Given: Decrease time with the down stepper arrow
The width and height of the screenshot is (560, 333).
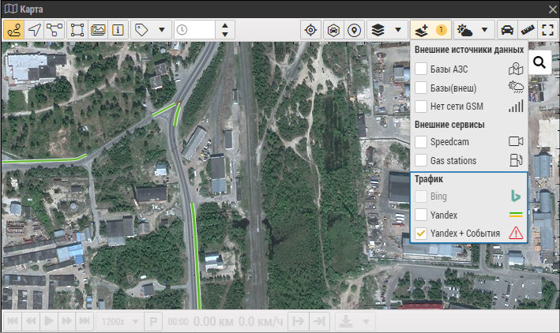Looking at the screenshot, I should tap(225, 34).
